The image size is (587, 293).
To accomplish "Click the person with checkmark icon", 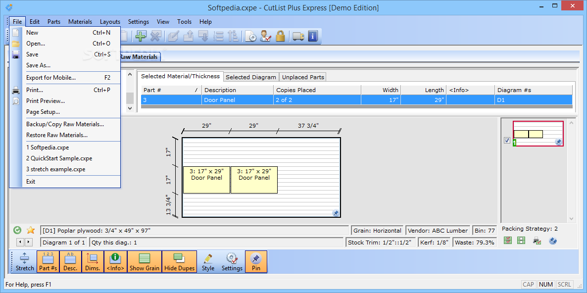I will (x=265, y=36).
